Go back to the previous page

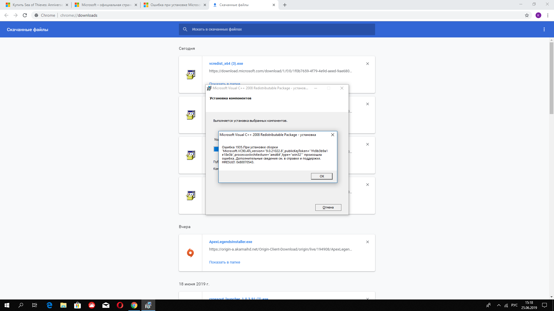(6, 15)
